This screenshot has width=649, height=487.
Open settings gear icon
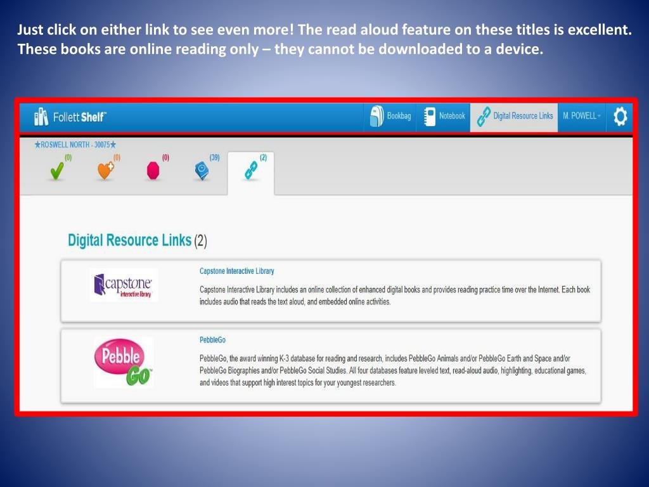(620, 117)
